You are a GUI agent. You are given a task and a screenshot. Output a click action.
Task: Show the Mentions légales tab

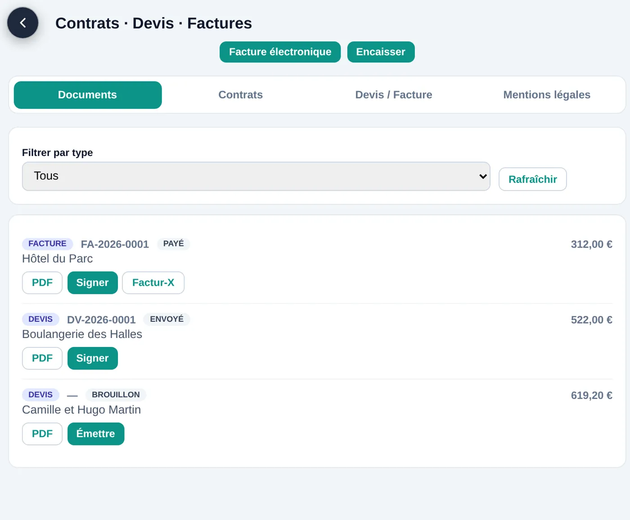point(547,95)
